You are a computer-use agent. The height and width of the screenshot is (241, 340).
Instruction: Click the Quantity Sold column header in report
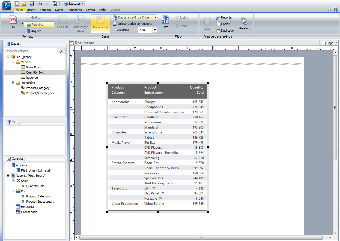(x=196, y=90)
